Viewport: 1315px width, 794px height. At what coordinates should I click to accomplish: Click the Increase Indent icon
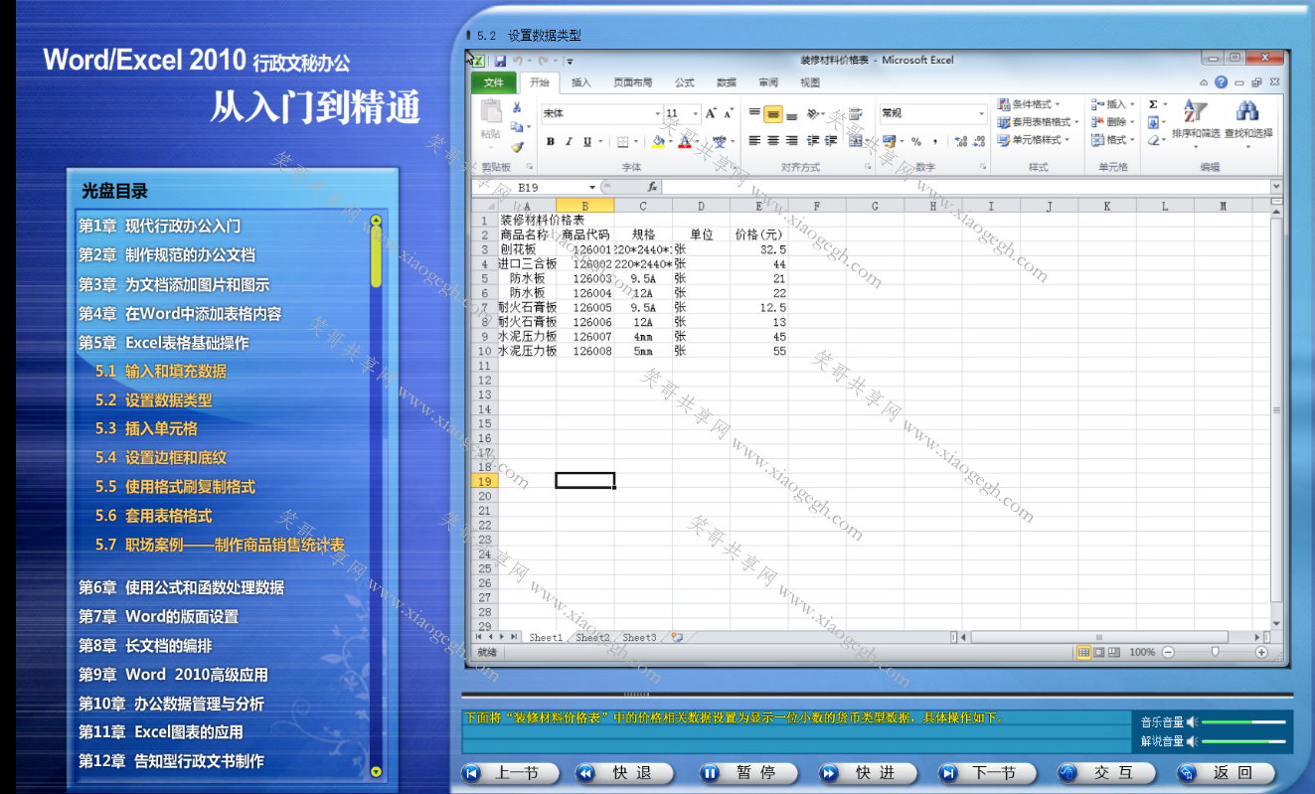tap(831, 141)
